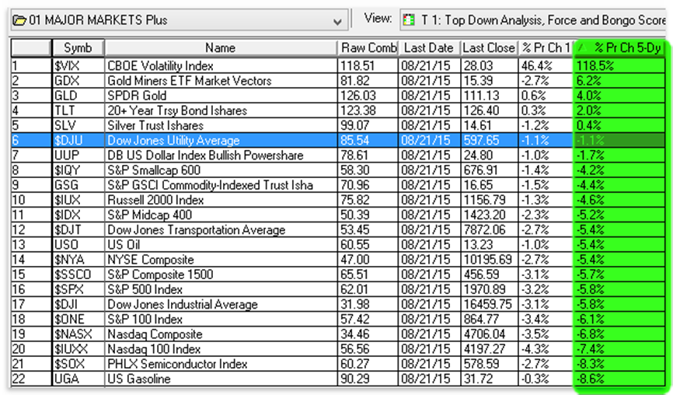Click the $NYA symbol cell
The height and width of the screenshot is (395, 673).
tap(78, 260)
